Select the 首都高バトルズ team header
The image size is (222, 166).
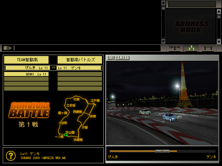(x=80, y=60)
